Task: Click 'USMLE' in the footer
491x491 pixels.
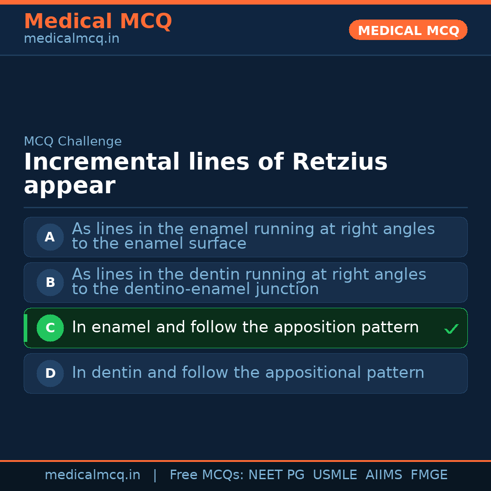Action: point(335,475)
